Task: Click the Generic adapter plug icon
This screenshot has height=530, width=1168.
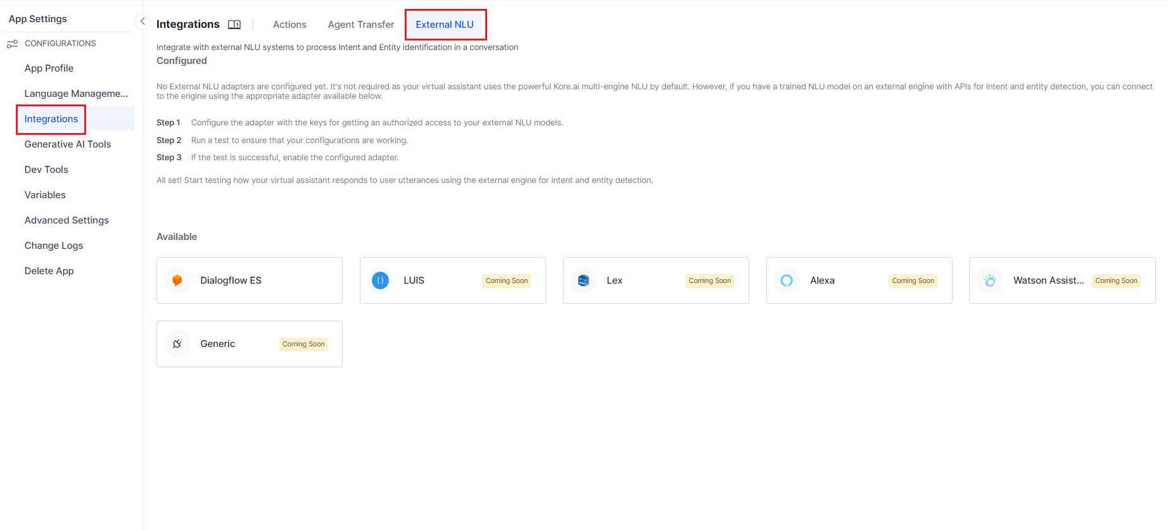Action: tap(177, 344)
